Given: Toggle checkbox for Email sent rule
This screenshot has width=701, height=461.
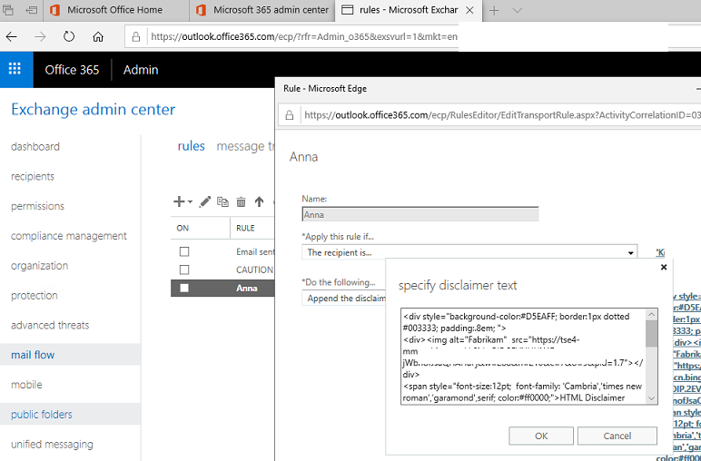Looking at the screenshot, I should point(184,252).
